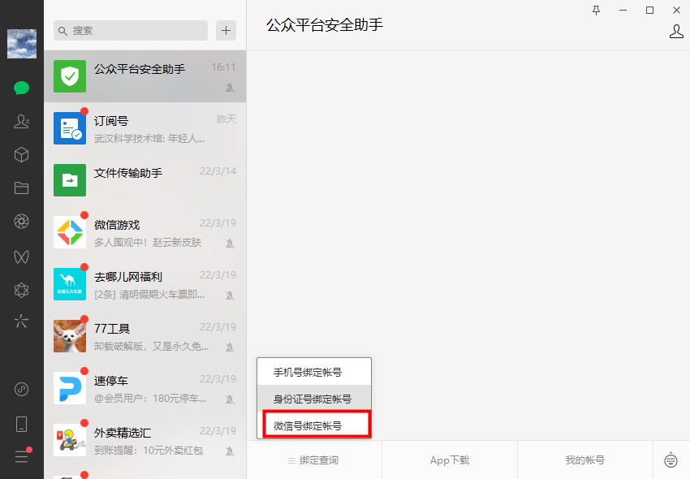
Task: Click the mute bell on 去哪儿网福利 row
Action: click(x=230, y=295)
